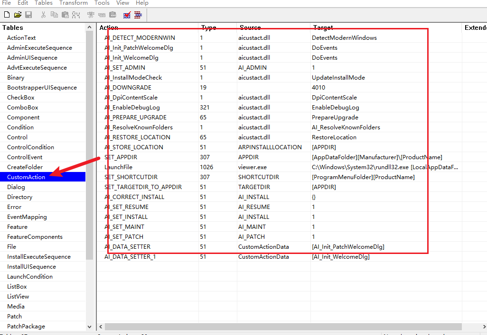Open the Tools menu
487x335 pixels.
(102, 3)
